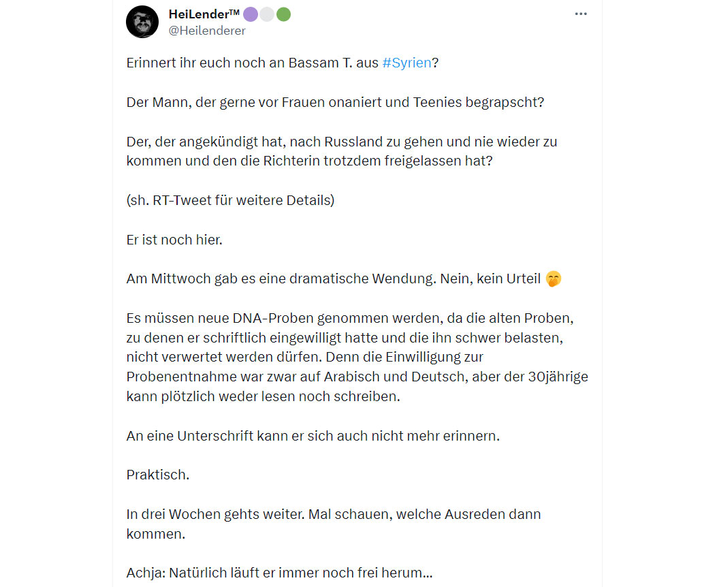The height and width of the screenshot is (587, 715).
Task: Click the face-with-hand emoji after 'kein Urteil'
Action: [x=554, y=279]
